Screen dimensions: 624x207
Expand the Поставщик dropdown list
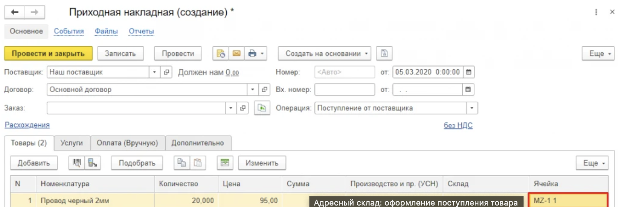(x=154, y=72)
